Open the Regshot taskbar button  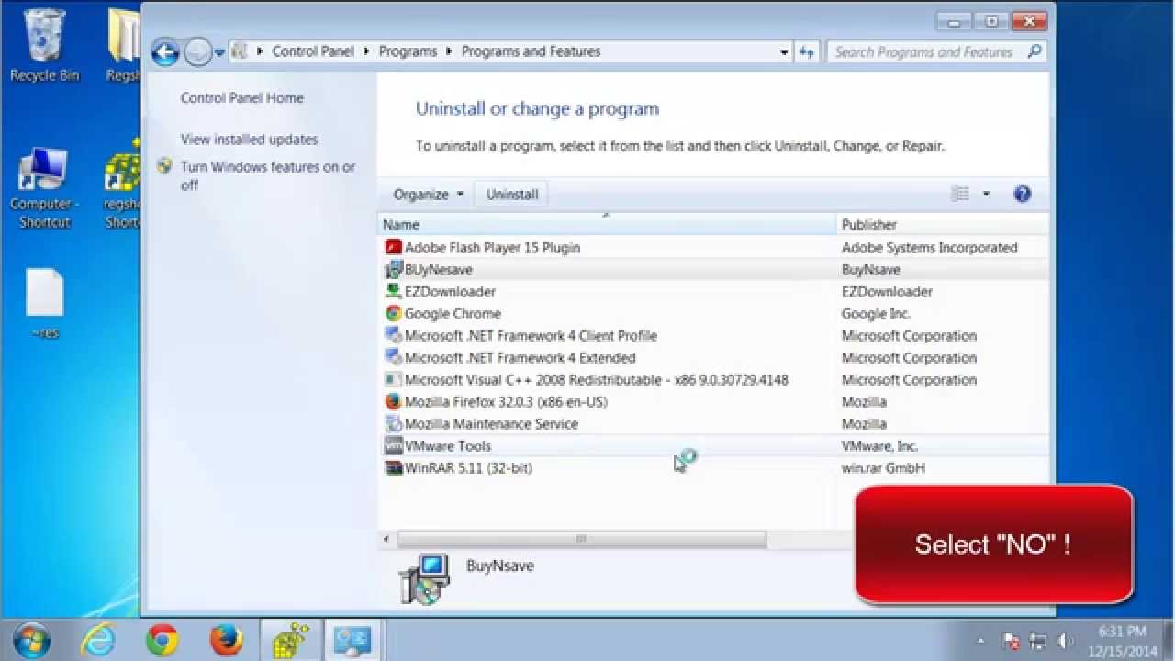point(291,640)
